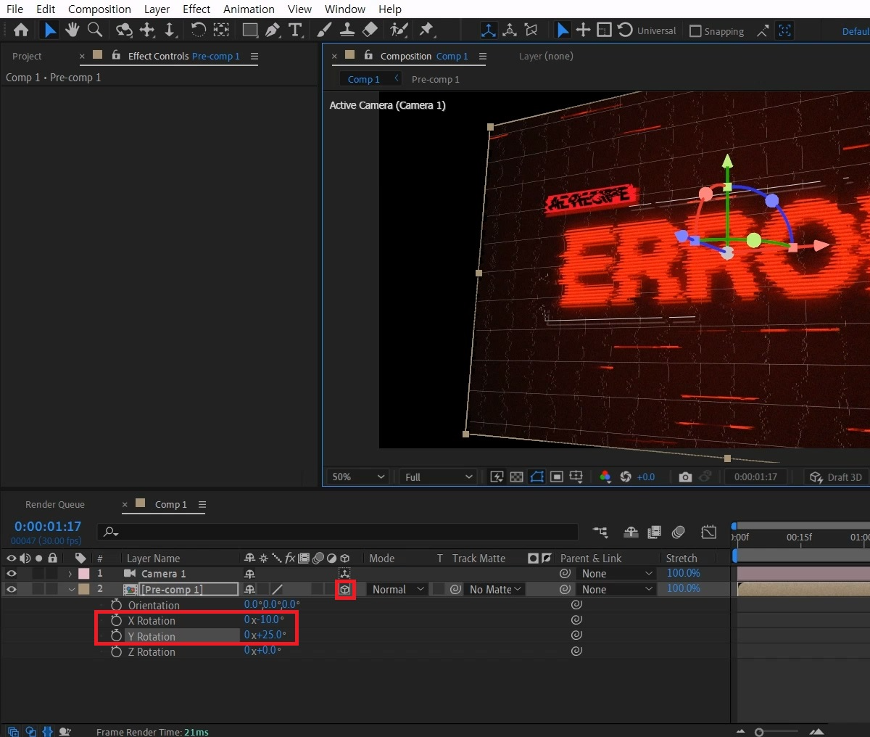The image size is (870, 737).
Task: Collapse the Pre-comp 1 layer properties
Action: pos(71,589)
